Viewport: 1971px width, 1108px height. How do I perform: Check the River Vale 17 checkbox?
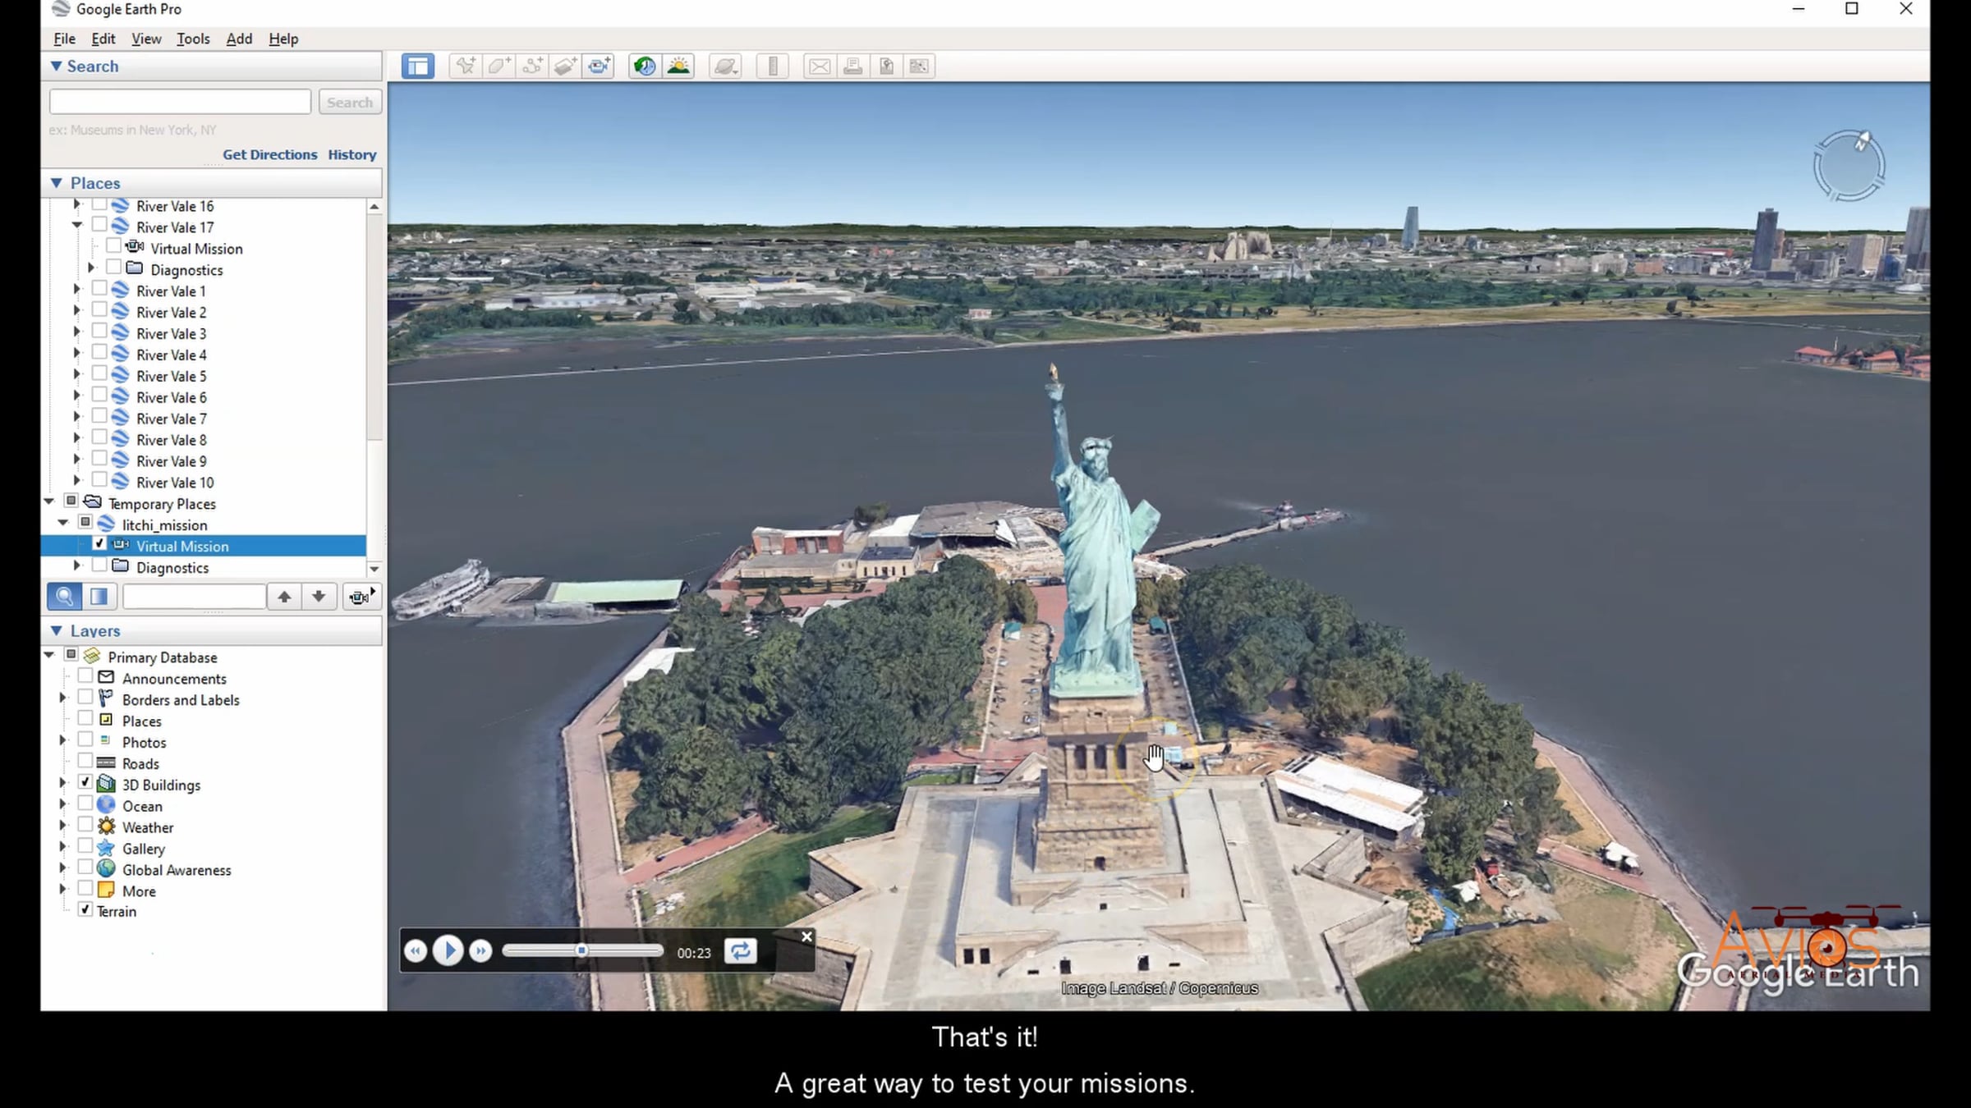[99, 225]
